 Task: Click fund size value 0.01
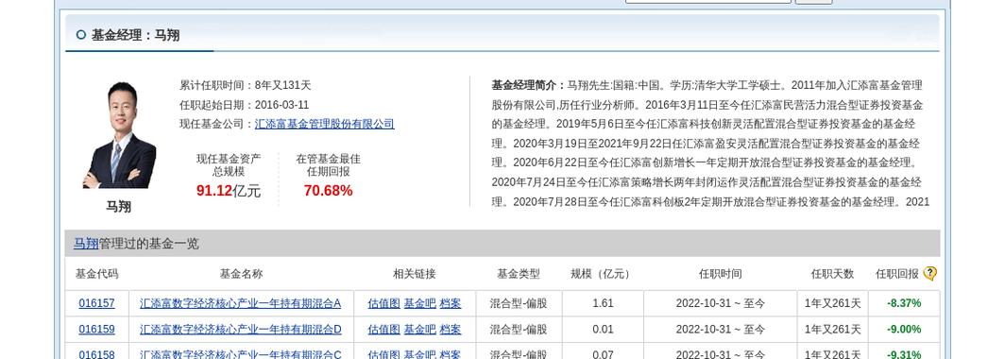tap(604, 330)
